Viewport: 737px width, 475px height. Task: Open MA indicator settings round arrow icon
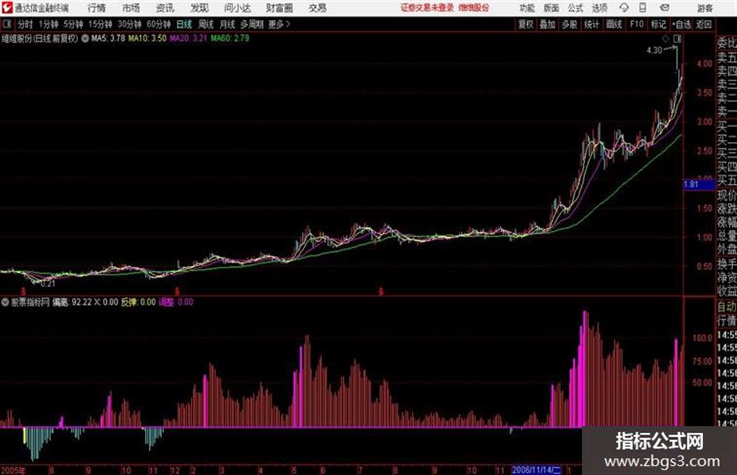pyautogui.click(x=85, y=38)
